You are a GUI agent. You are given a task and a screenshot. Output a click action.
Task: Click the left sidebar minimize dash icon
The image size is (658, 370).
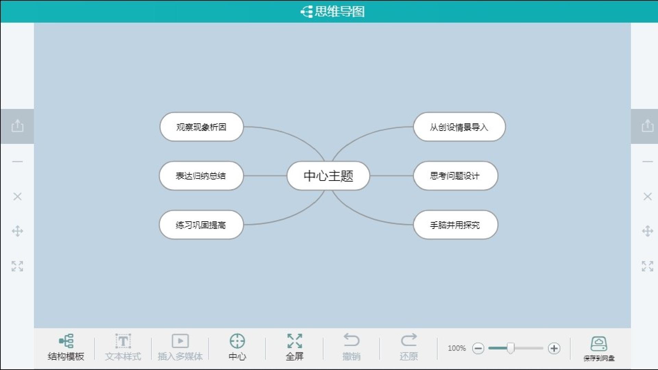click(17, 161)
